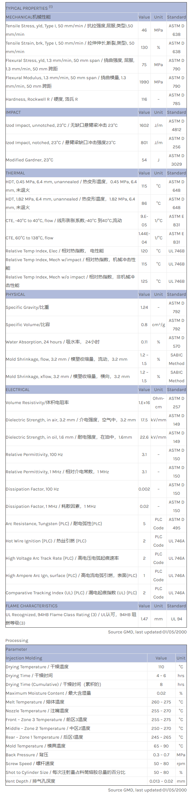Image resolution: width=189 pixels, height=796 pixels.
Task: Click the Vent Depth parameter label
Action: pos(30,781)
